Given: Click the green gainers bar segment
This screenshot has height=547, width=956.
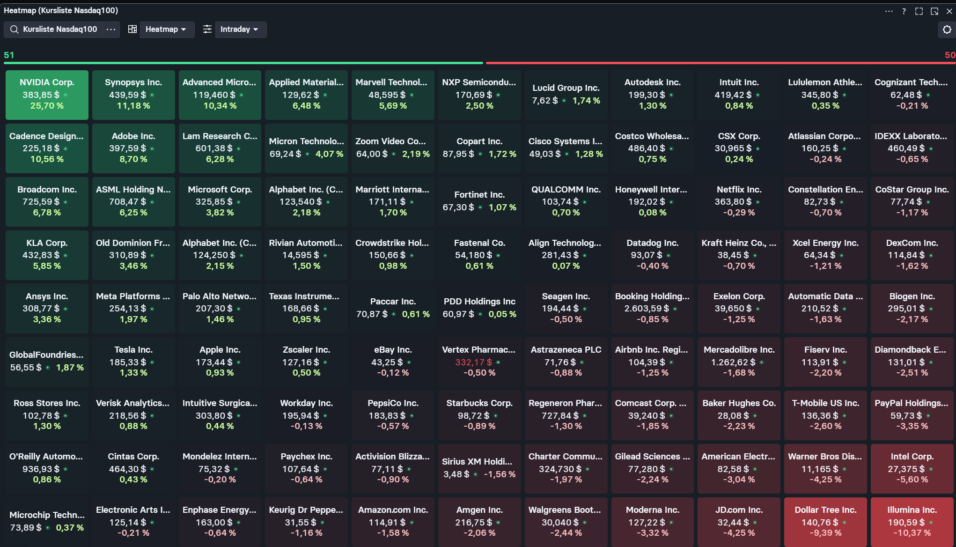Looking at the screenshot, I should (243, 63).
